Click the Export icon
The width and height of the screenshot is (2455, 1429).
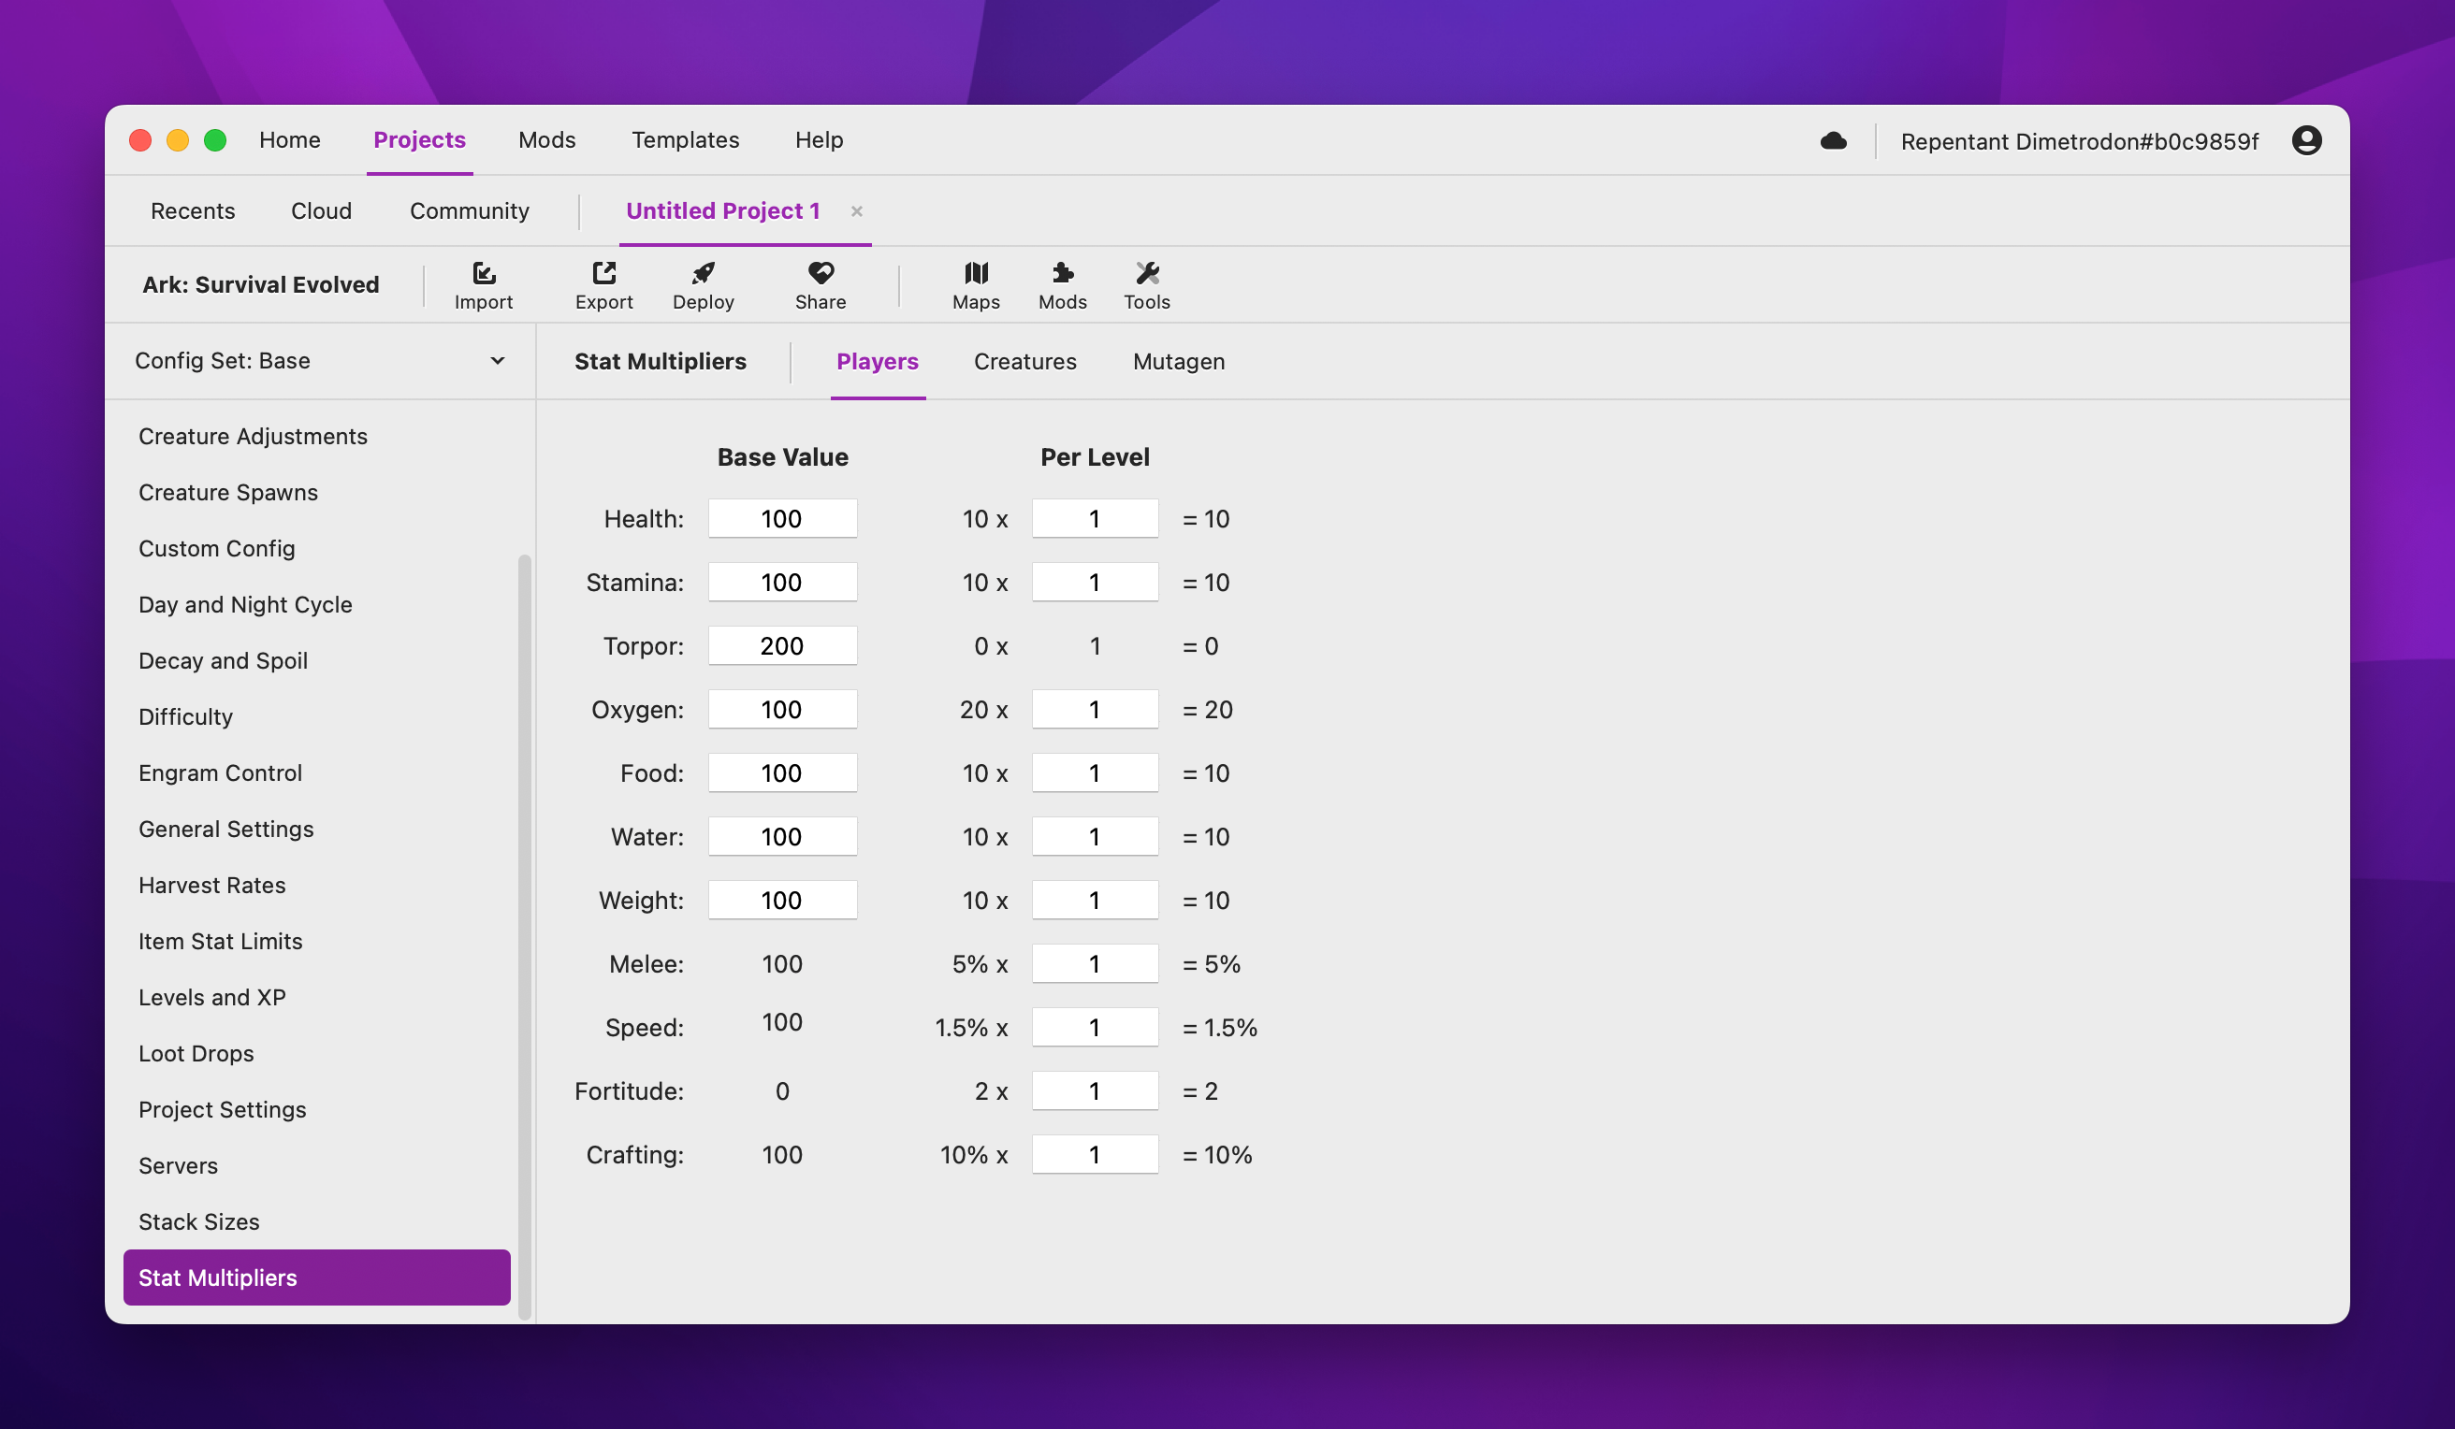click(604, 283)
